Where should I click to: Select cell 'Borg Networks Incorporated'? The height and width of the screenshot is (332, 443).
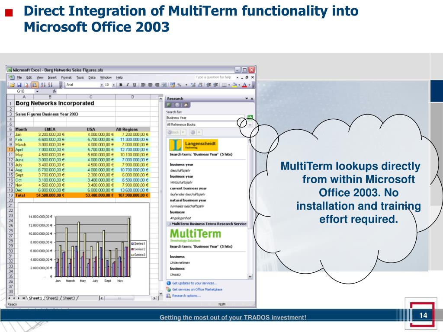(x=55, y=103)
